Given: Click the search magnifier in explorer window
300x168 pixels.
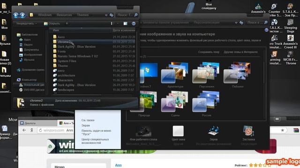Looking at the screenshot, I should click(136, 15).
